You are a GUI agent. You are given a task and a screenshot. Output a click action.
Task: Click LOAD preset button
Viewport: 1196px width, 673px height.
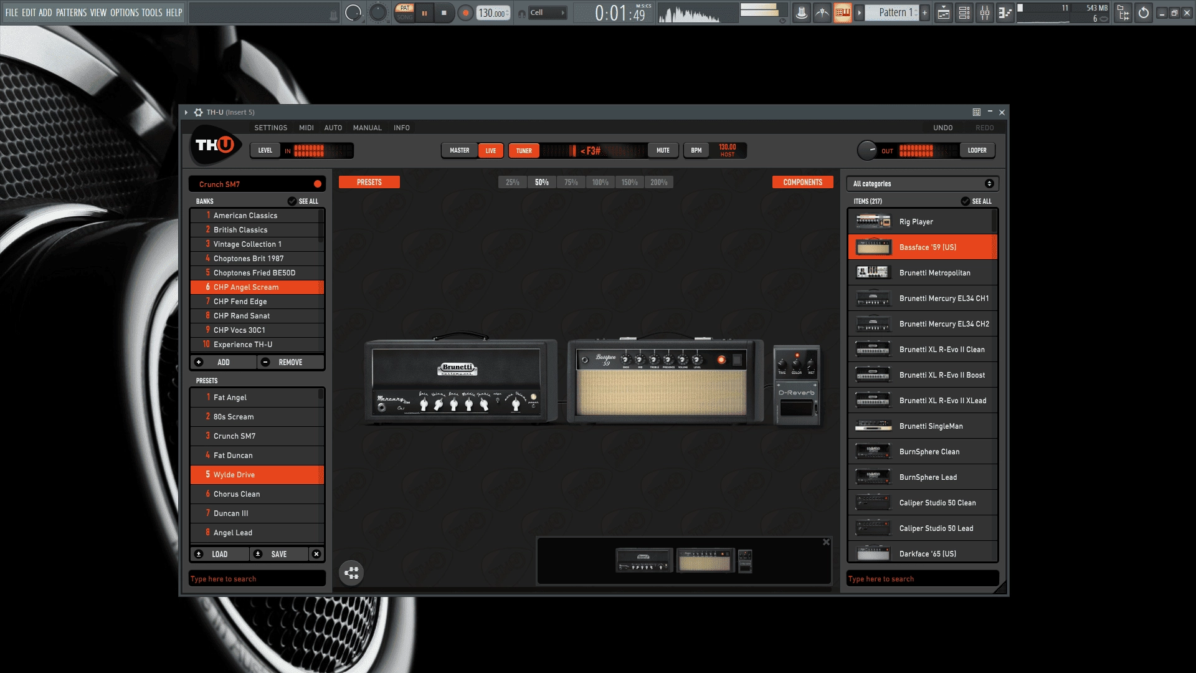click(x=220, y=554)
